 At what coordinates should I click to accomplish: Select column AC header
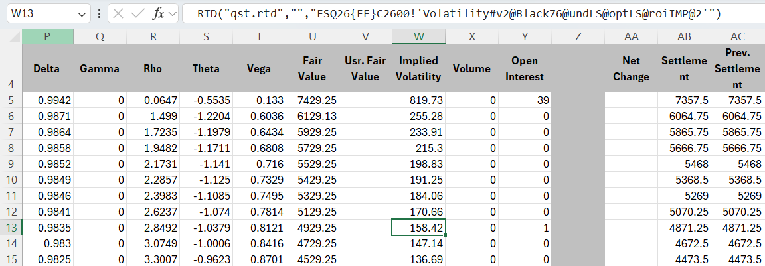(x=738, y=36)
